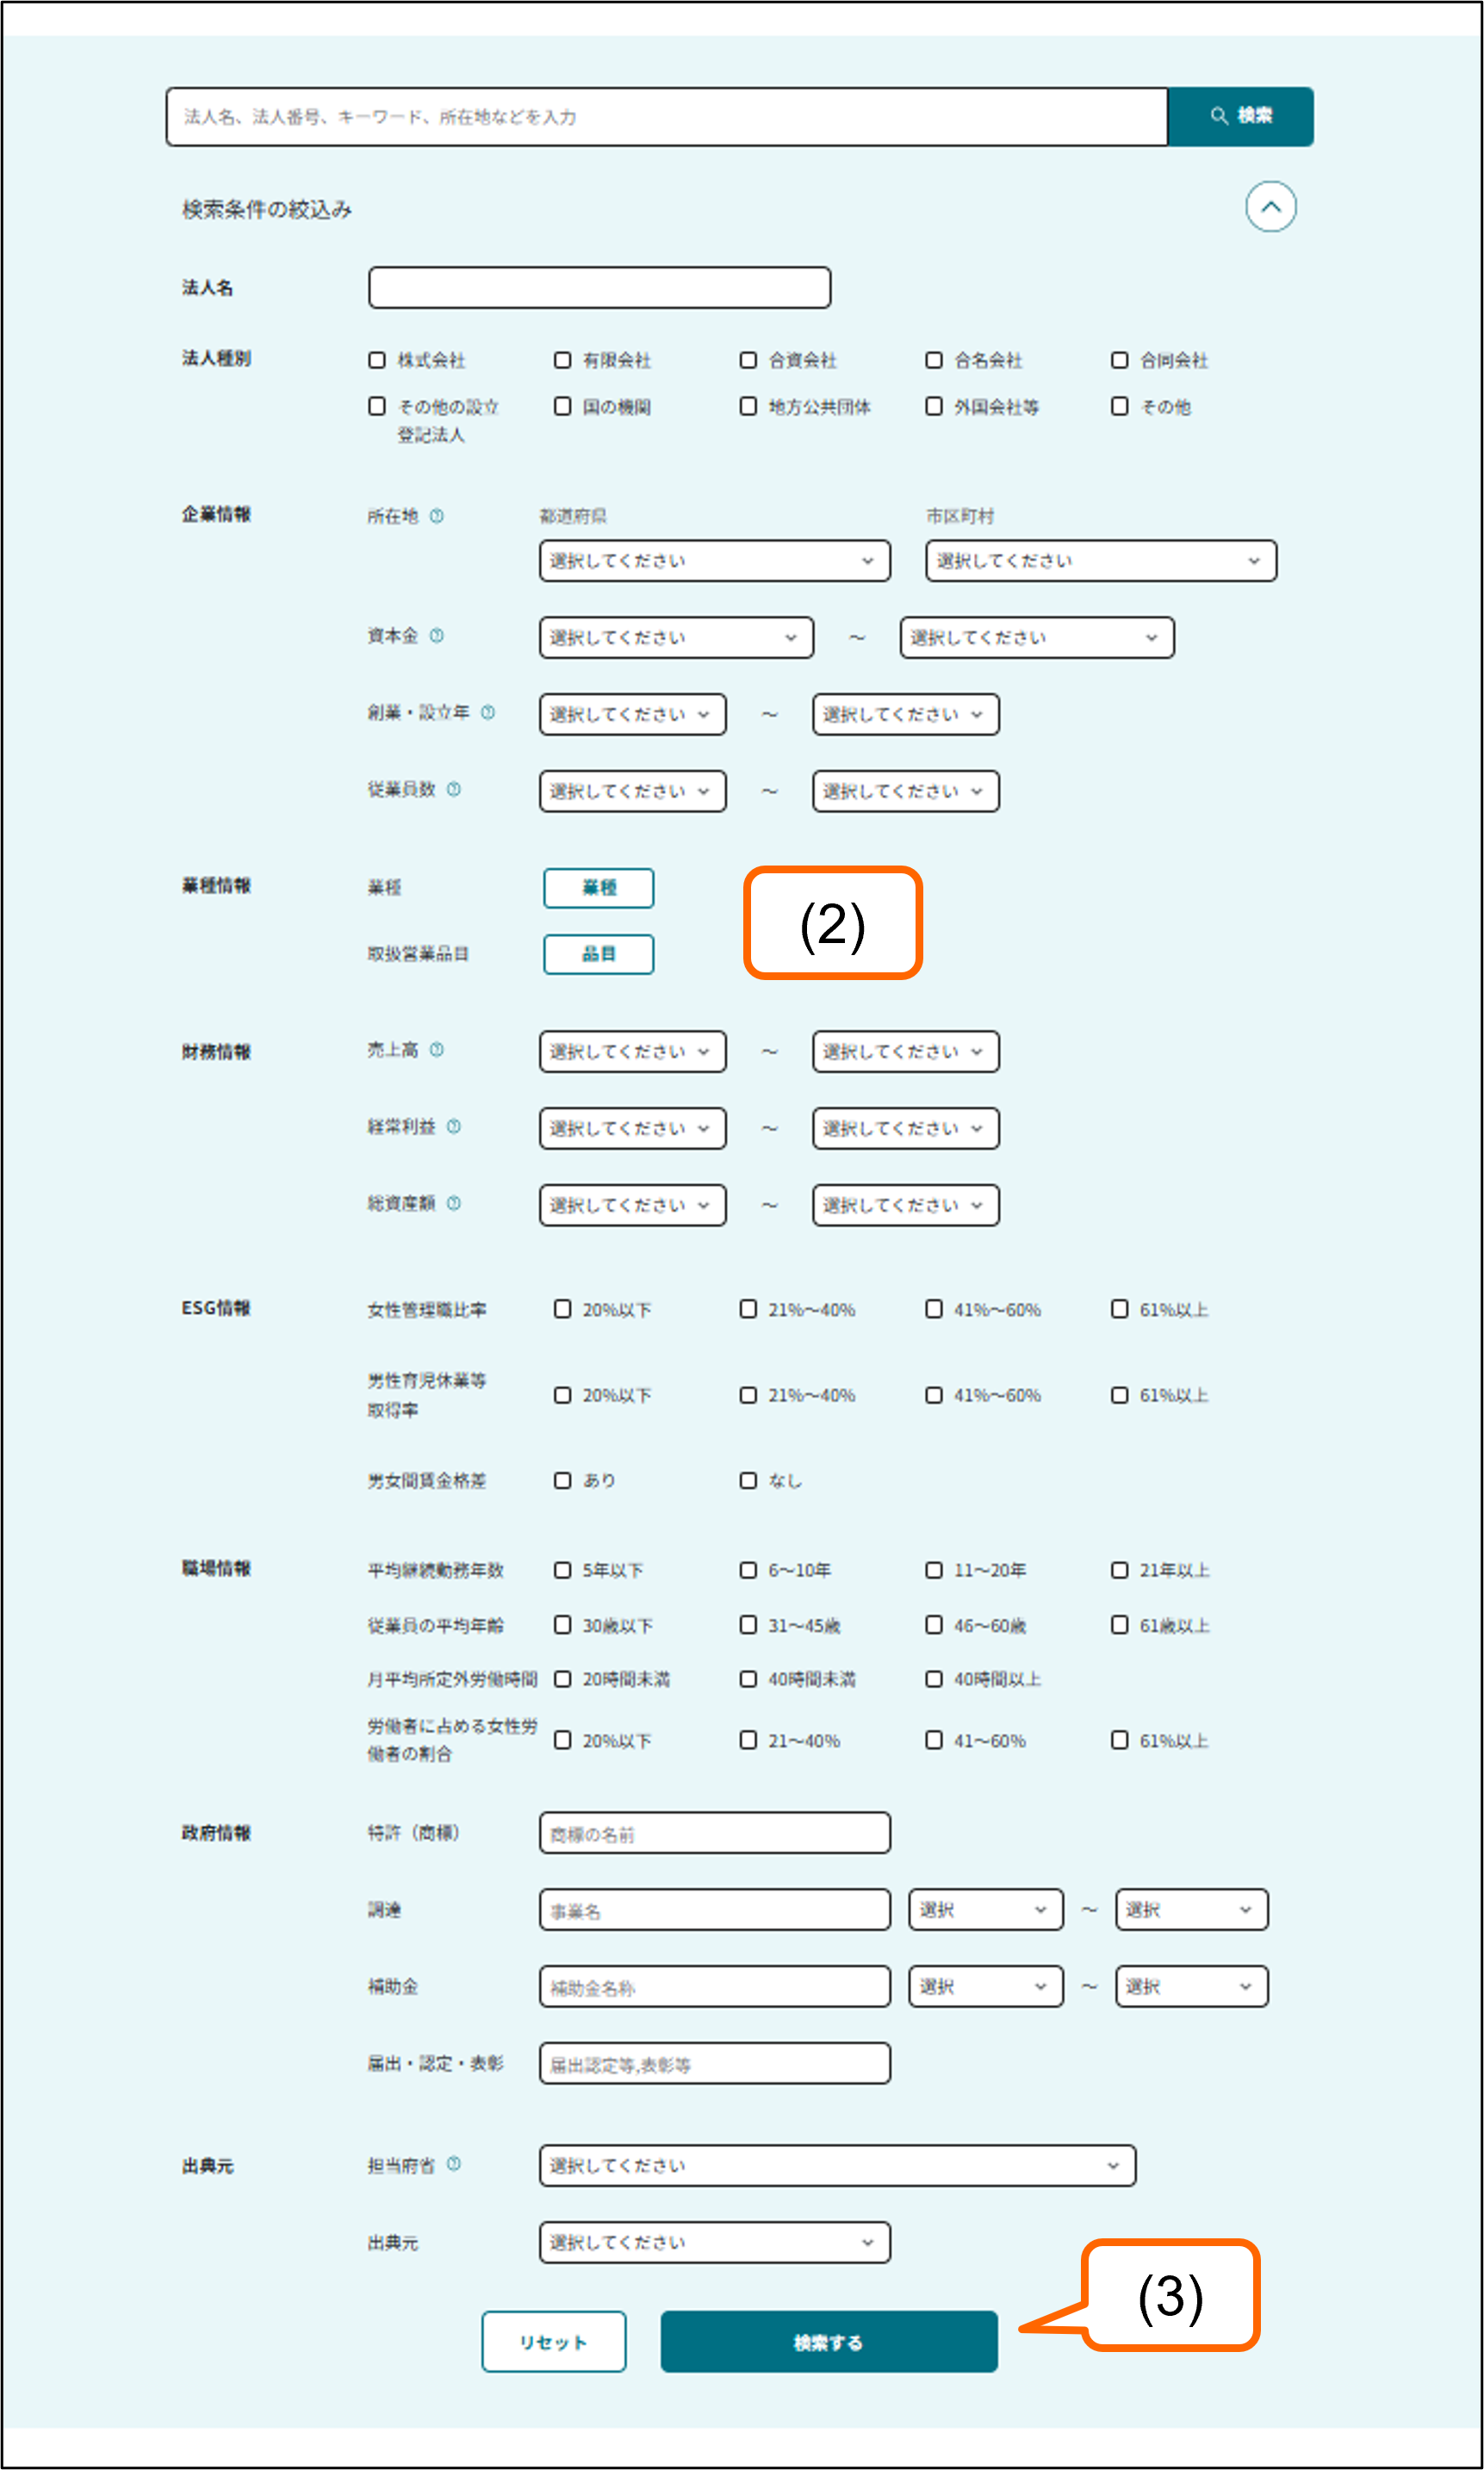Check the 株式会社 checkbox
The image size is (1484, 2470).
coord(377,360)
